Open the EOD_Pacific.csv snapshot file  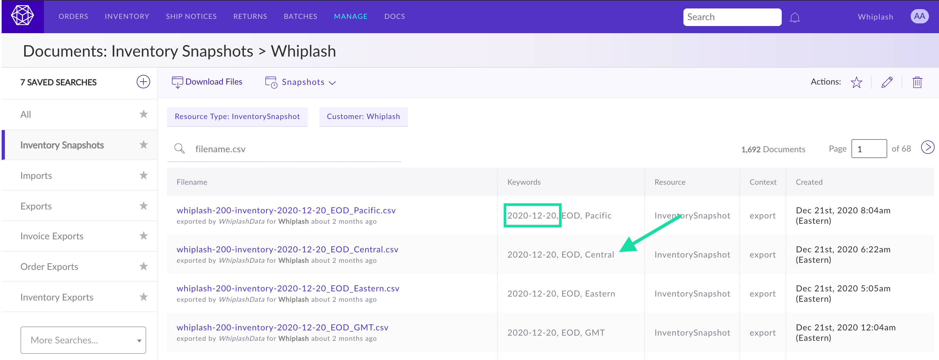(x=286, y=210)
